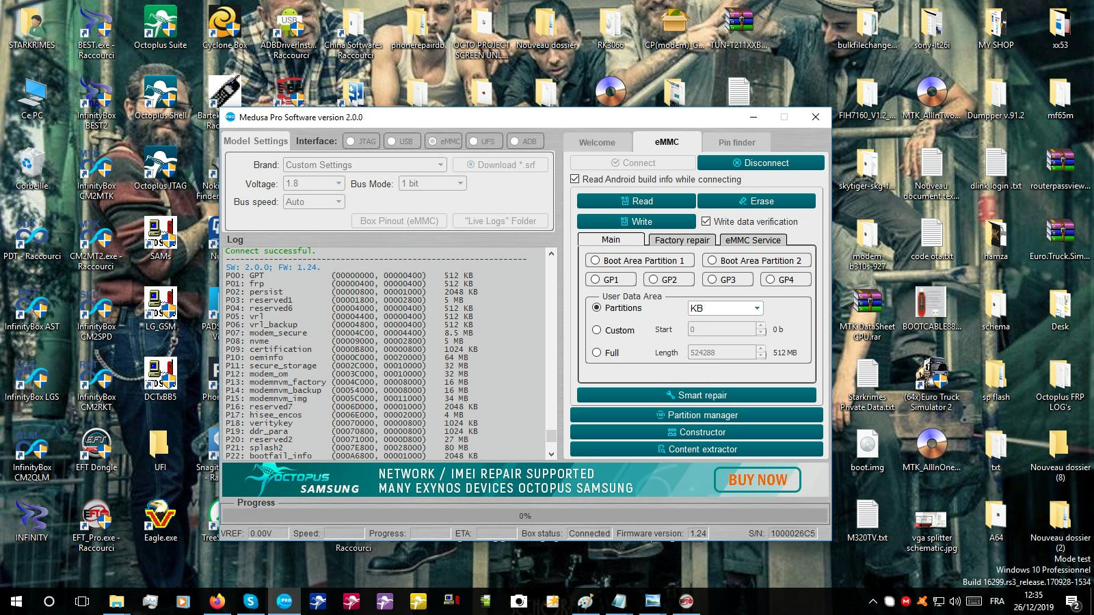1094x615 pixels.
Task: Open the Partition manager
Action: tap(696, 415)
